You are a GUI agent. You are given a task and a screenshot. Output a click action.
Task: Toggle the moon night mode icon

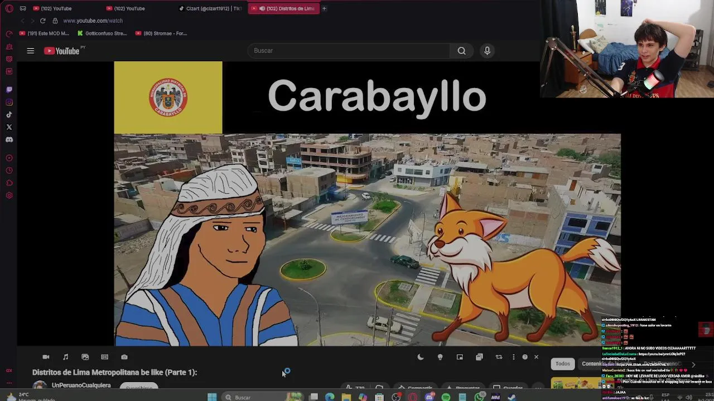(x=421, y=357)
